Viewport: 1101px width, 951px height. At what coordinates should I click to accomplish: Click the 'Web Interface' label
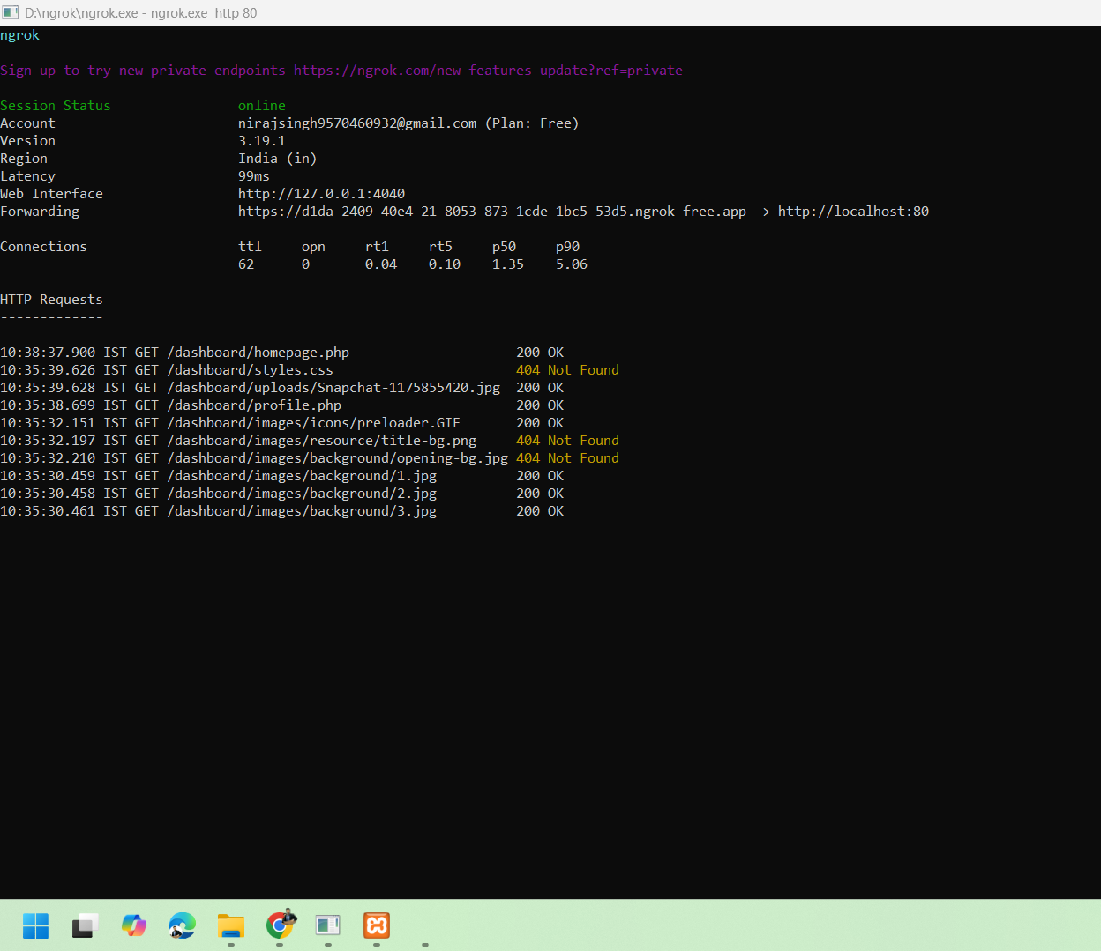coord(51,194)
